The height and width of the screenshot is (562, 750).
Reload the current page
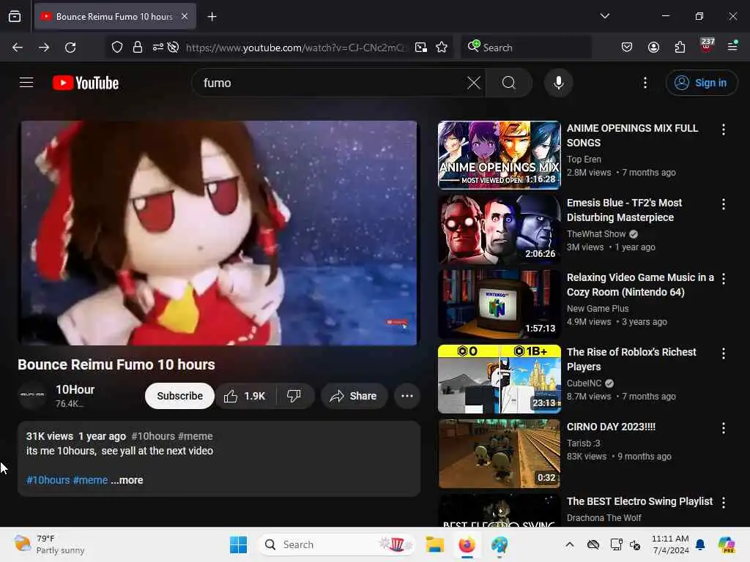(x=70, y=48)
